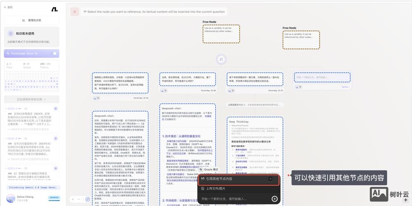
Task: Expand the 正在使用所有知识库 dropdown
Action: (32, 99)
